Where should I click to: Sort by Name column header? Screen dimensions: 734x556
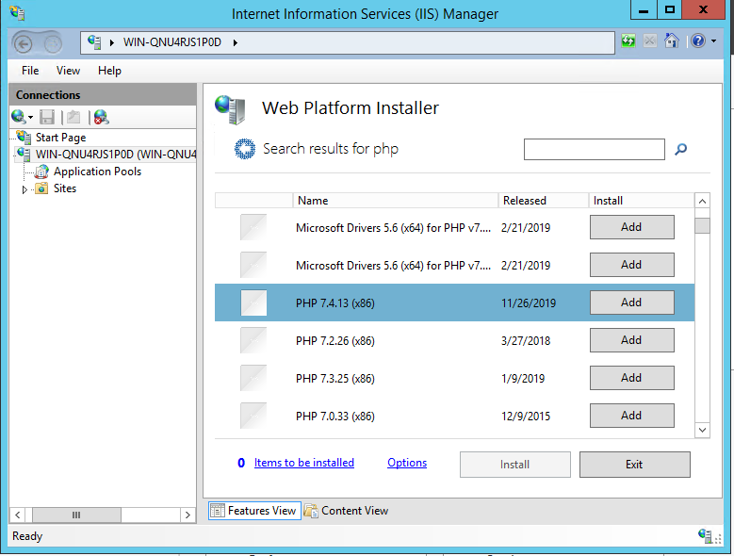(x=396, y=201)
